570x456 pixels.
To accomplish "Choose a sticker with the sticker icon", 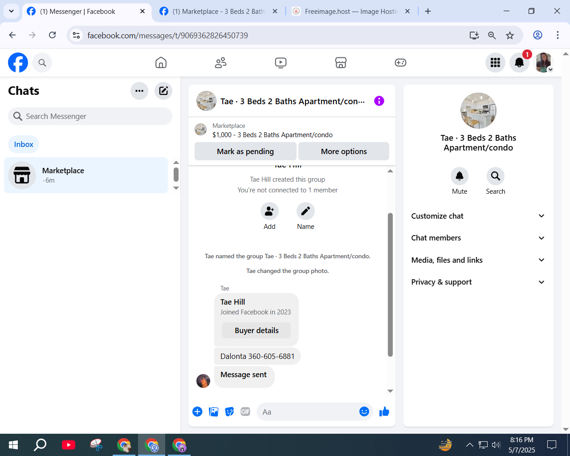I will [x=229, y=412].
